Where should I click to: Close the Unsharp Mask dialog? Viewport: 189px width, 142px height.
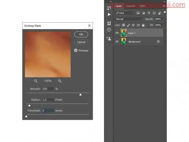click(x=89, y=25)
